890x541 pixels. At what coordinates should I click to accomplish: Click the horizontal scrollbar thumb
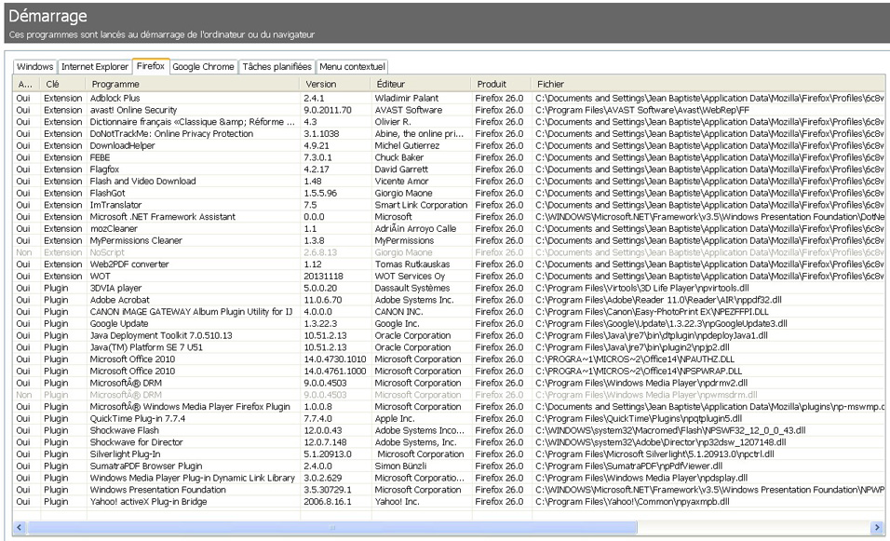[x=331, y=527]
